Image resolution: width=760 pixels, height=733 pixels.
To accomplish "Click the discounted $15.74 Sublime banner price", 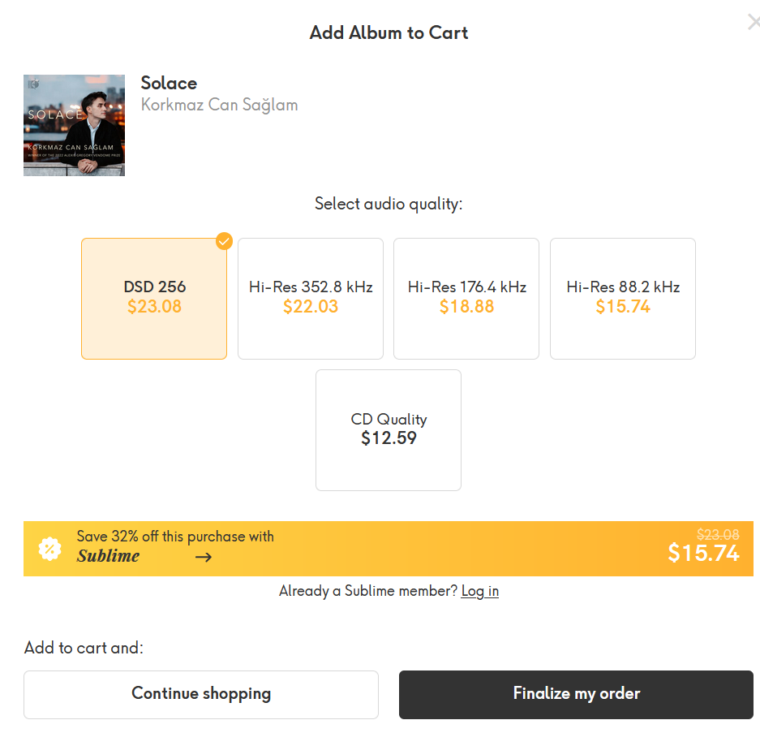I will tap(703, 553).
